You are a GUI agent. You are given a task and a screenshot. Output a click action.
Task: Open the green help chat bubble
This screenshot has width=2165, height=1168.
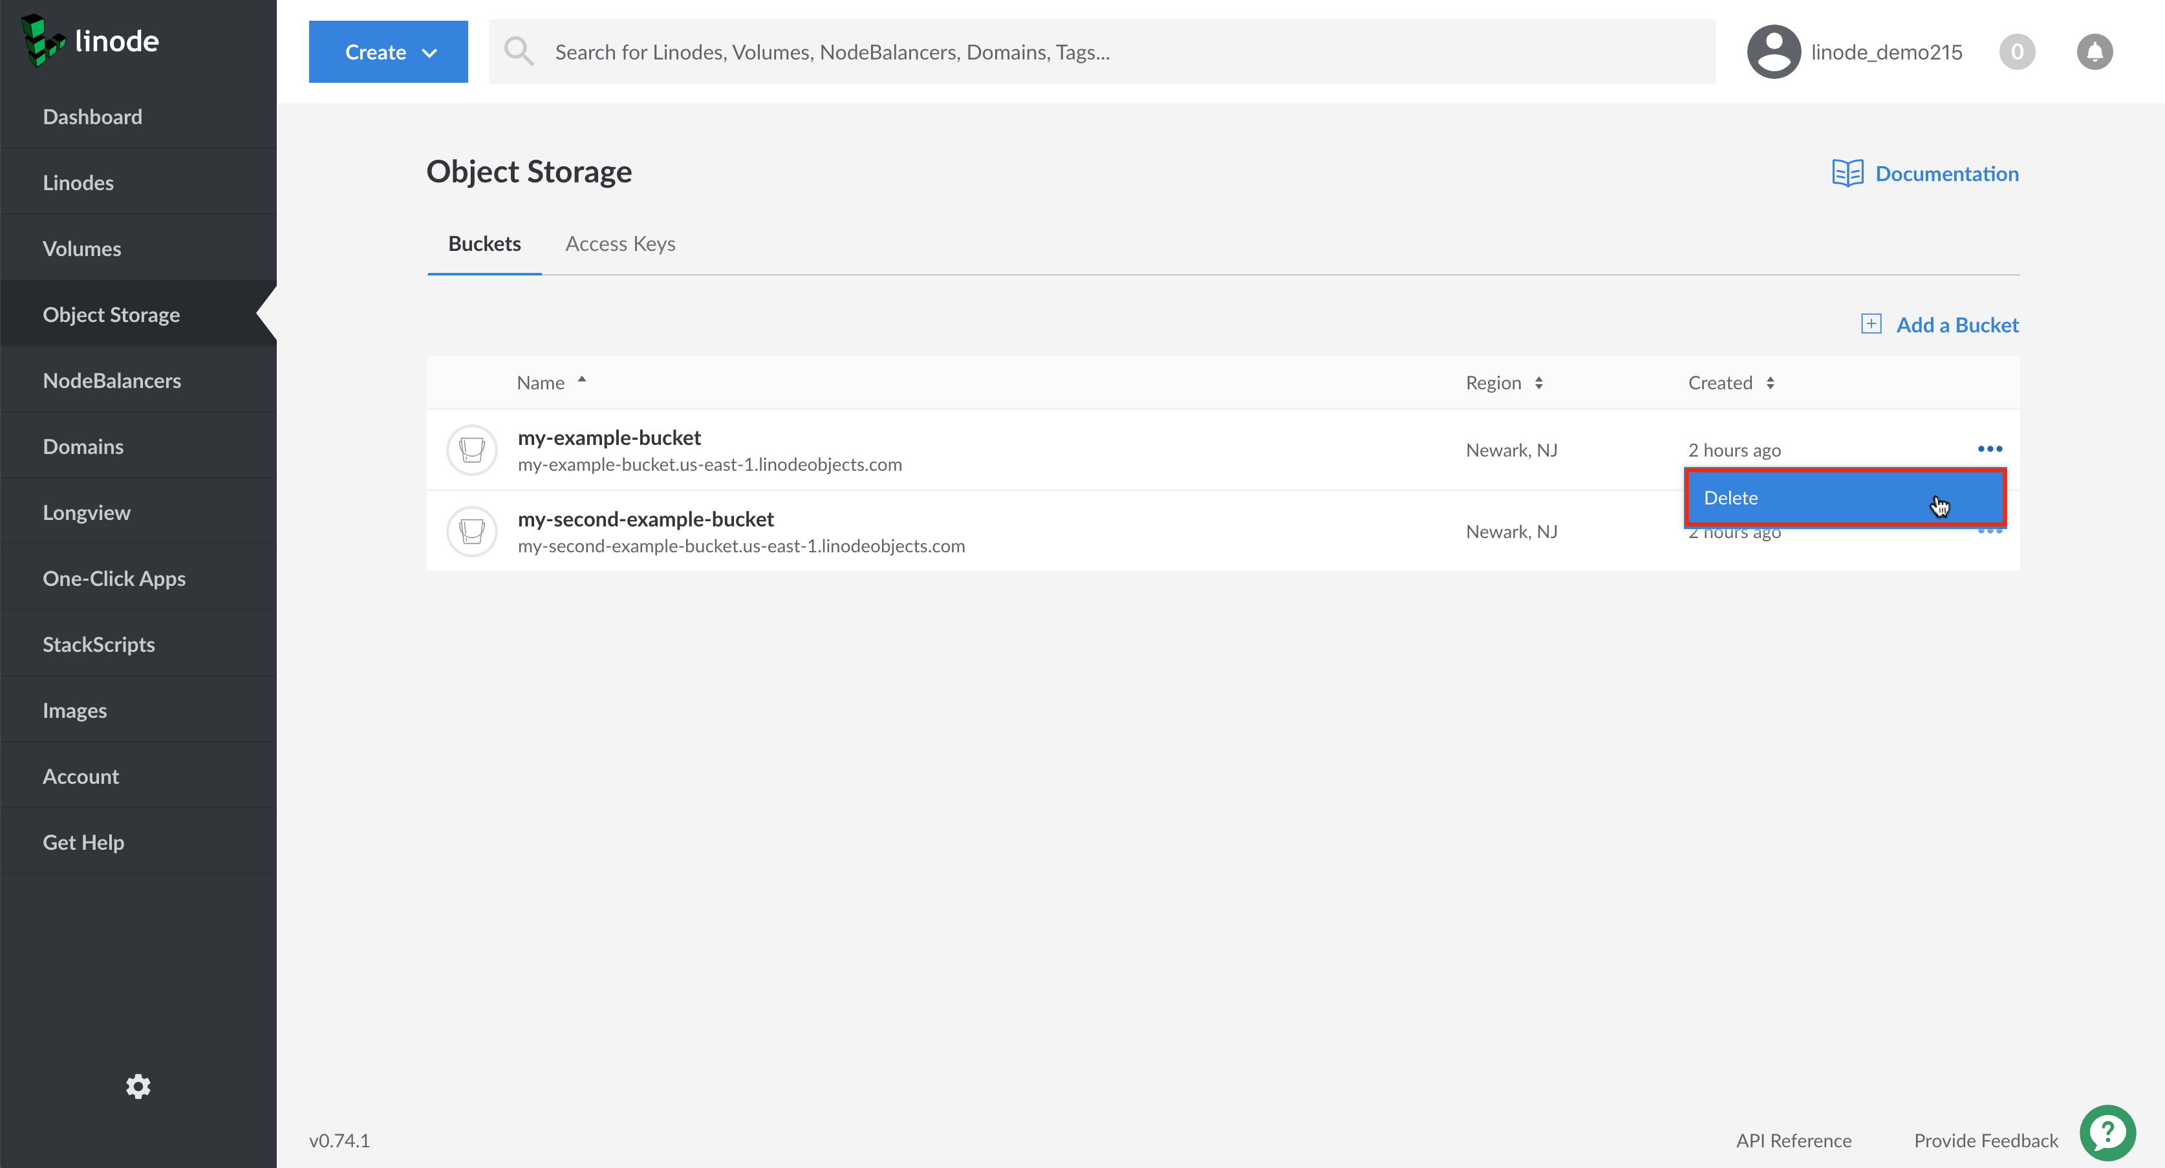(2107, 1132)
